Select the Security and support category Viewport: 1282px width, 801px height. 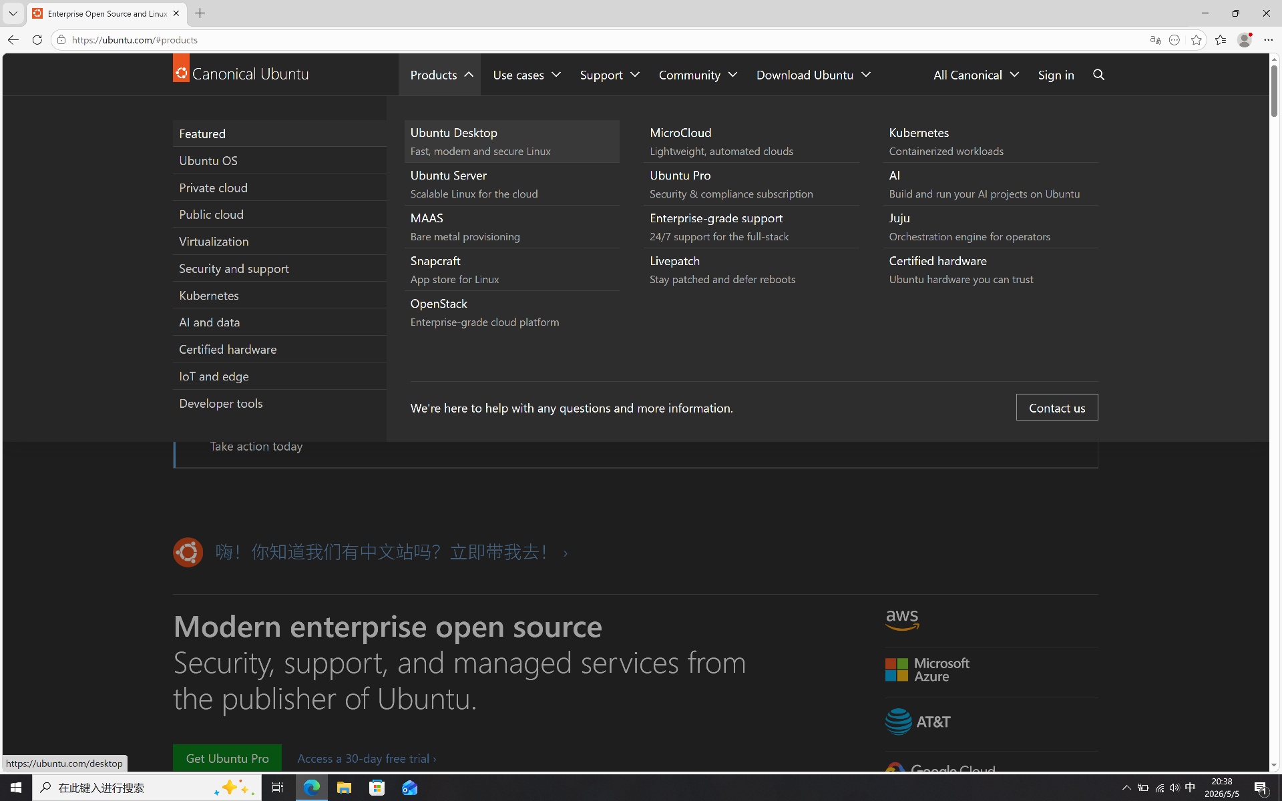pyautogui.click(x=280, y=268)
